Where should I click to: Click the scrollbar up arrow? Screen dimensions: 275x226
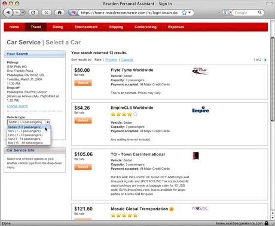(x=273, y=213)
